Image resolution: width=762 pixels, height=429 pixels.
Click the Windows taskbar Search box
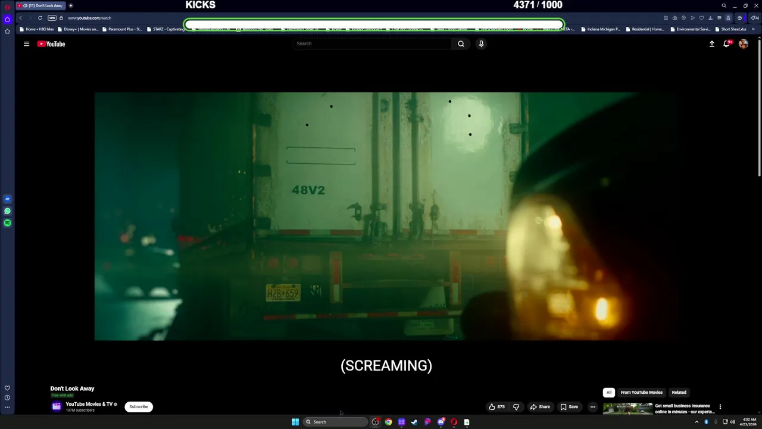[335, 422]
